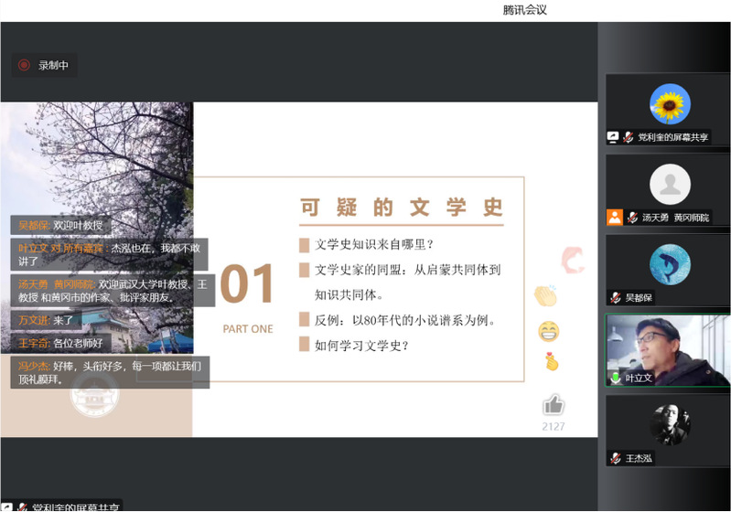Click the clapping hands emoji reaction
Screen dimensions: 731x512
(546, 295)
